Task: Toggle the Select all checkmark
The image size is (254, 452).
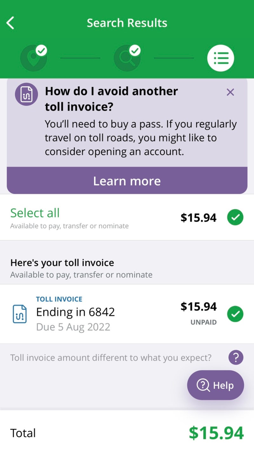Action: (x=235, y=217)
